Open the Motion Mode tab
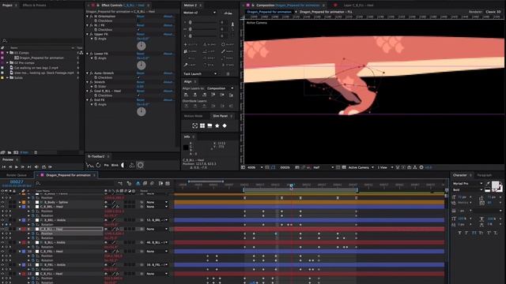This screenshot has height=284, width=506. [193, 116]
